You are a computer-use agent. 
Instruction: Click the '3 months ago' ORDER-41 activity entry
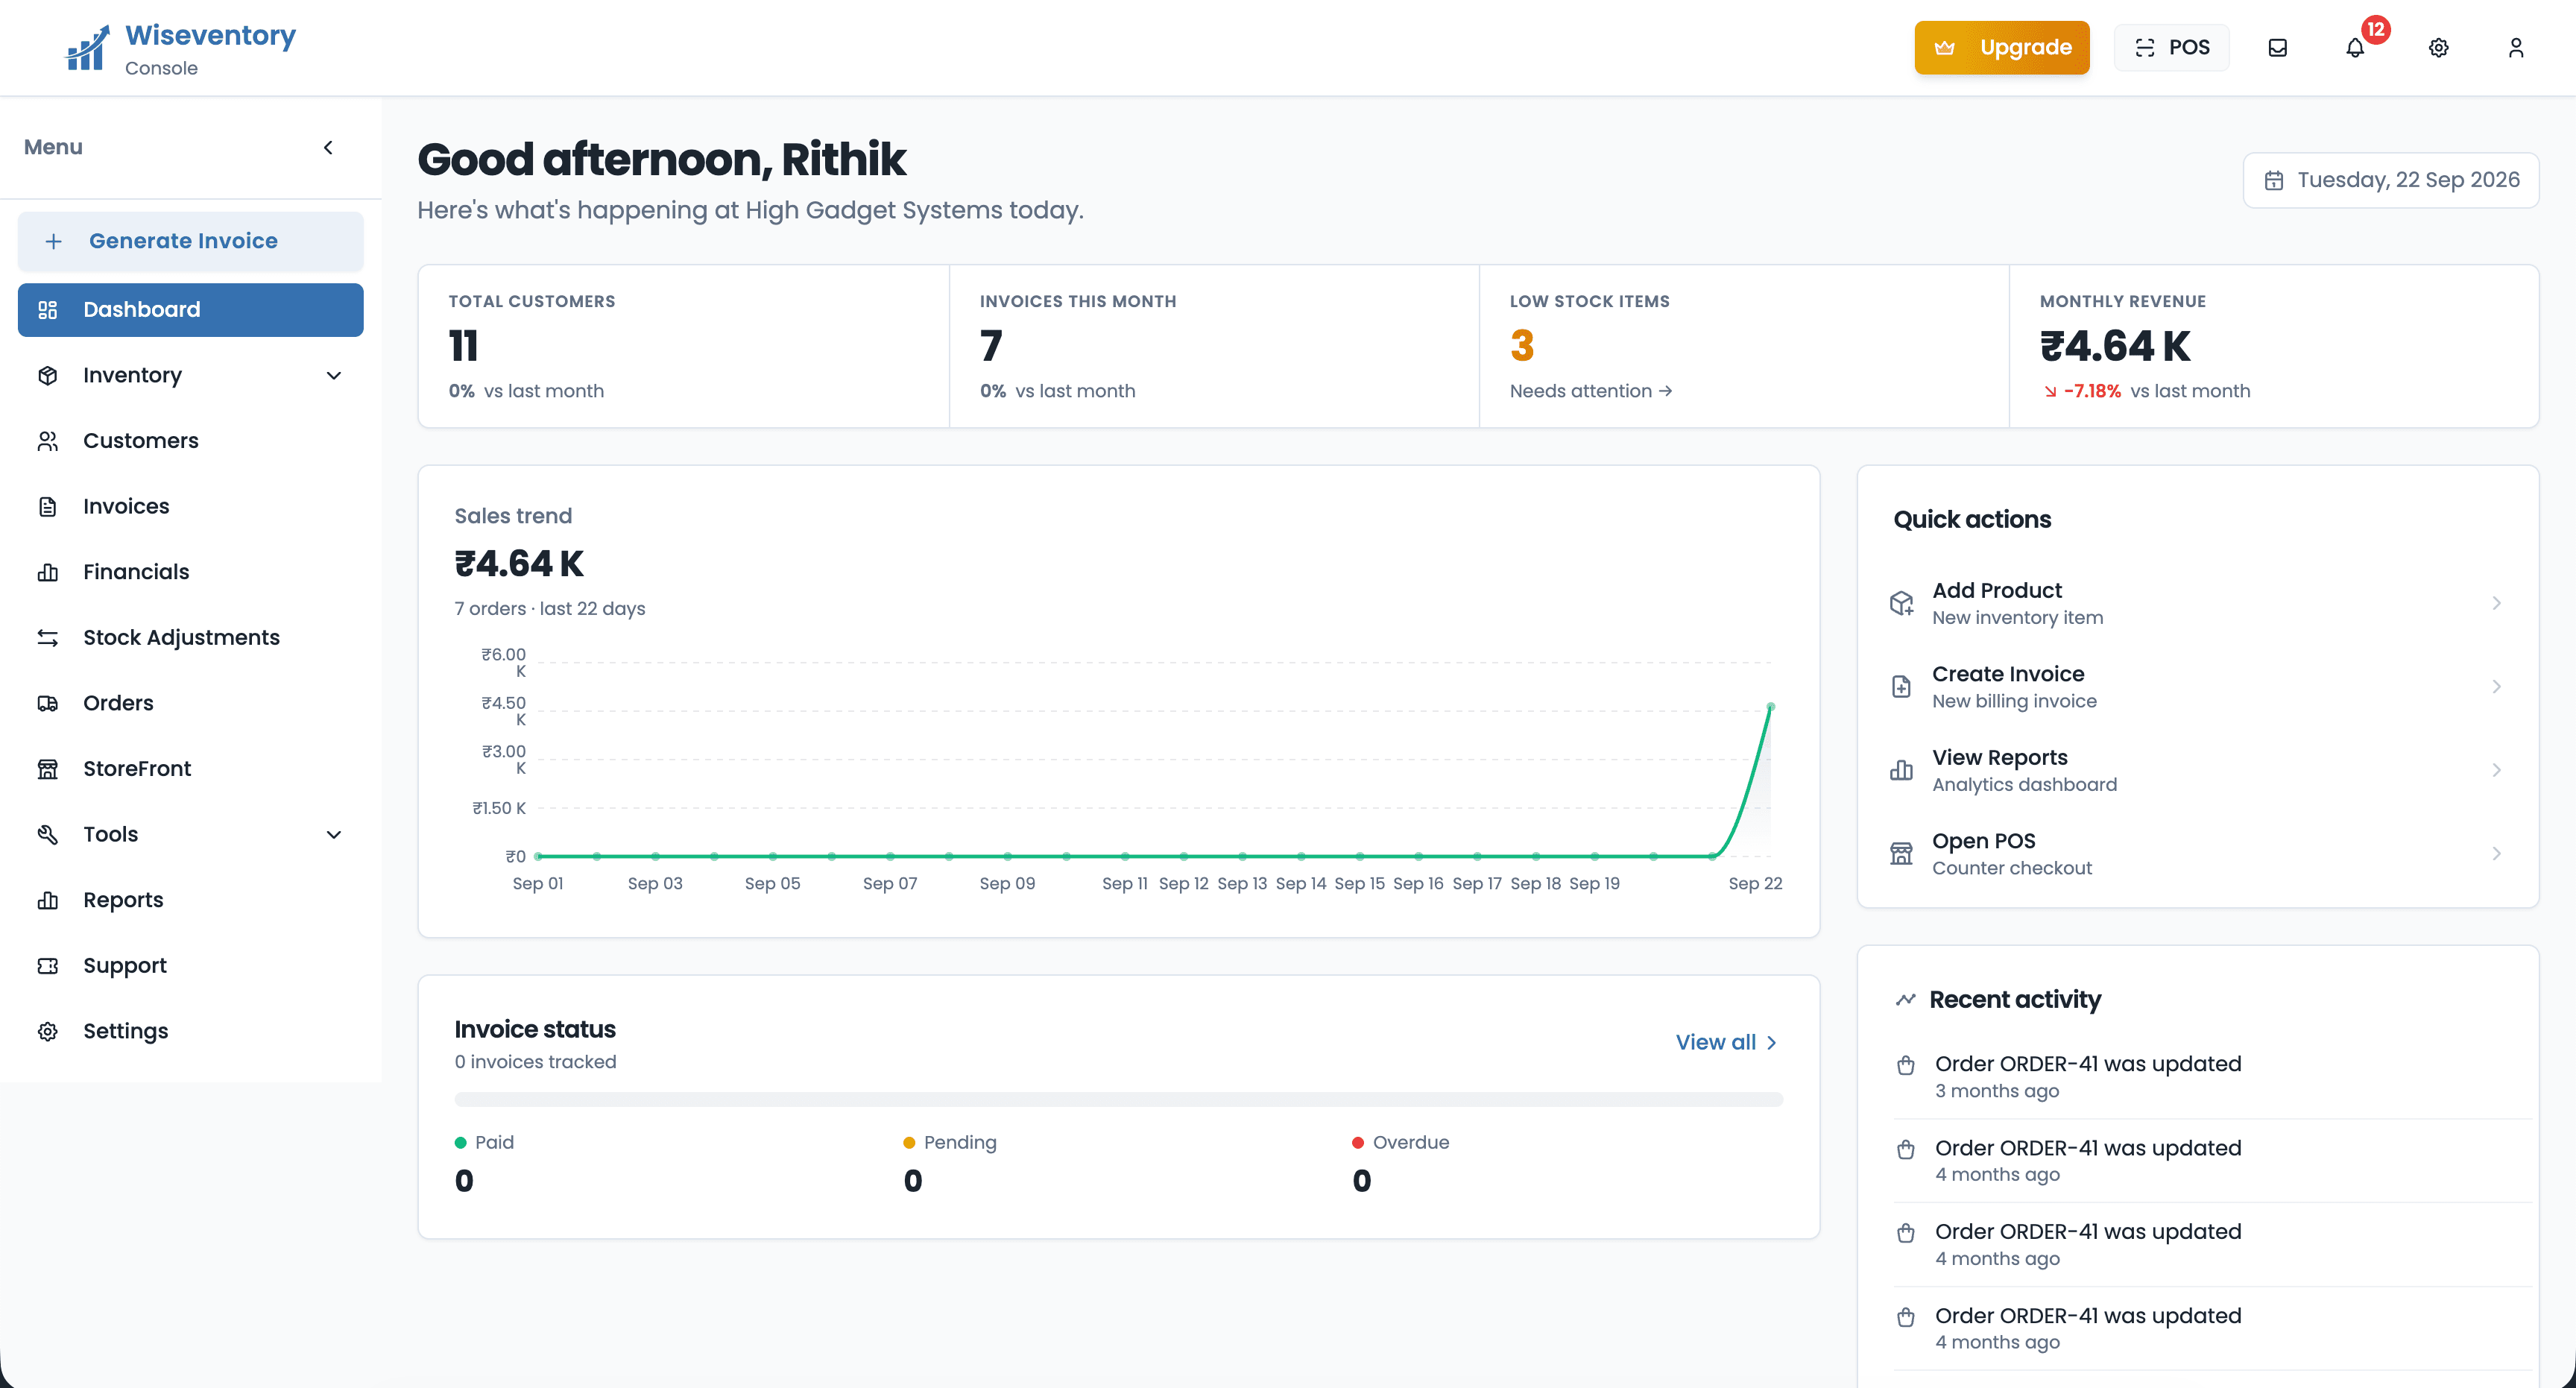(2212, 1077)
